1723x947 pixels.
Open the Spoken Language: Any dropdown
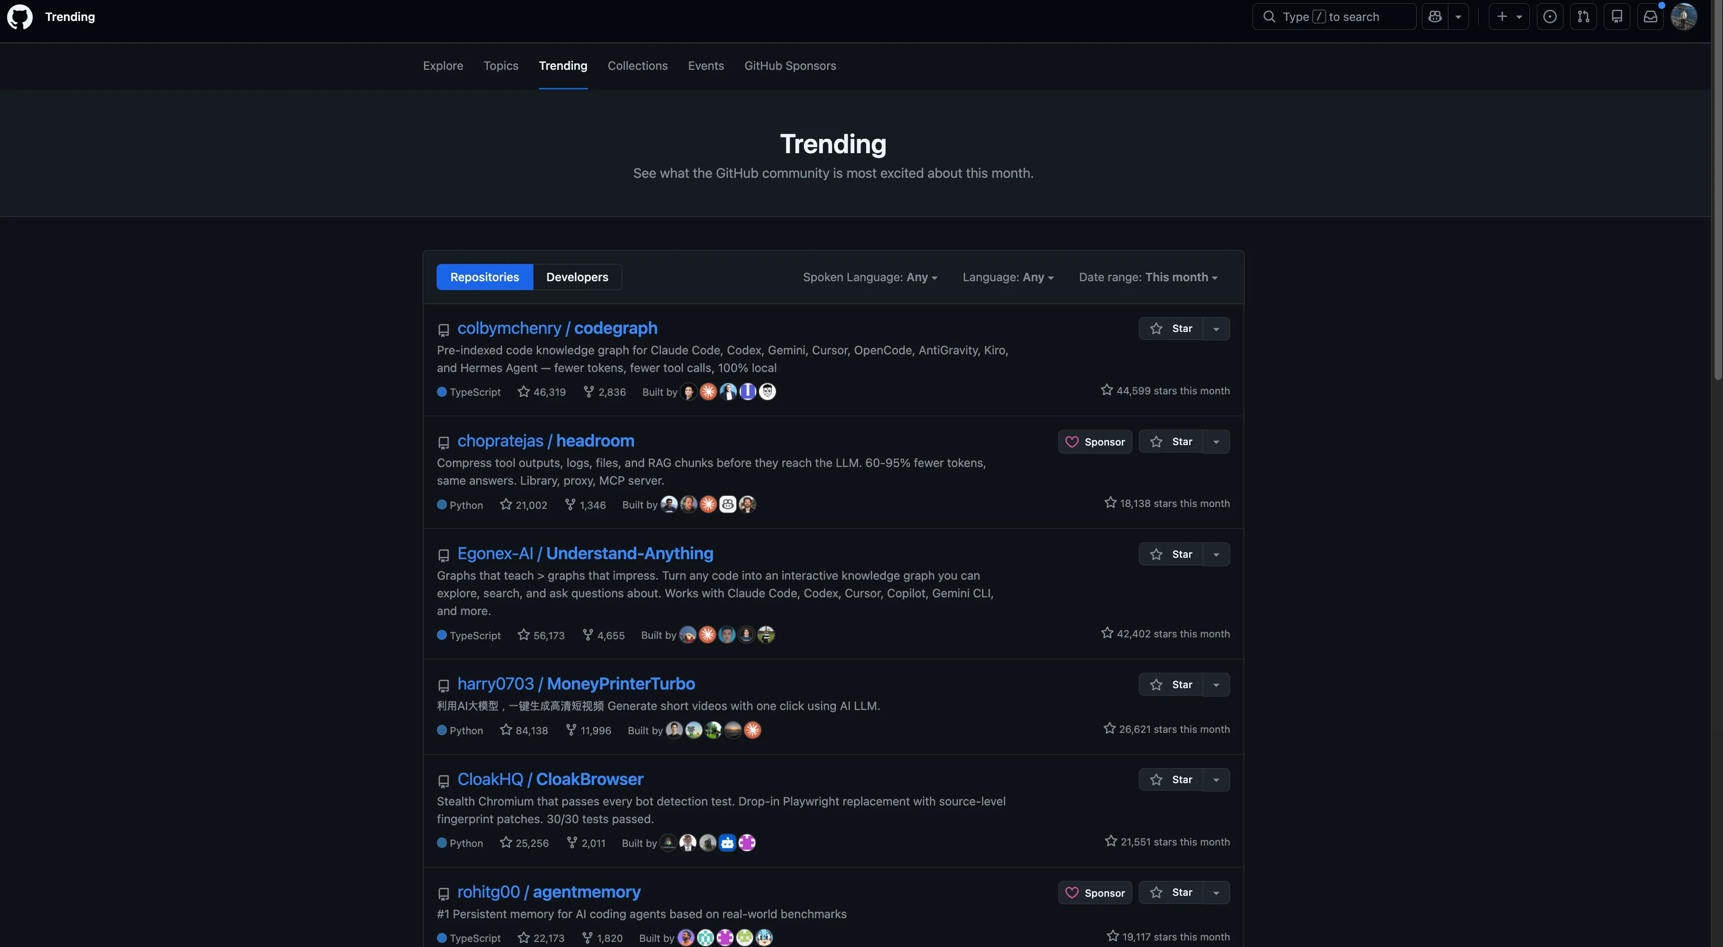(x=869, y=277)
